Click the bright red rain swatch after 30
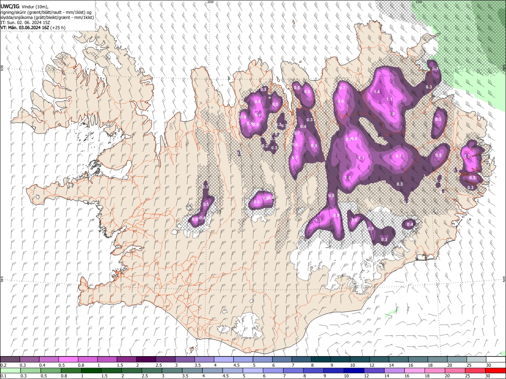Viewport: 506px width, 379px height. pos(495,370)
